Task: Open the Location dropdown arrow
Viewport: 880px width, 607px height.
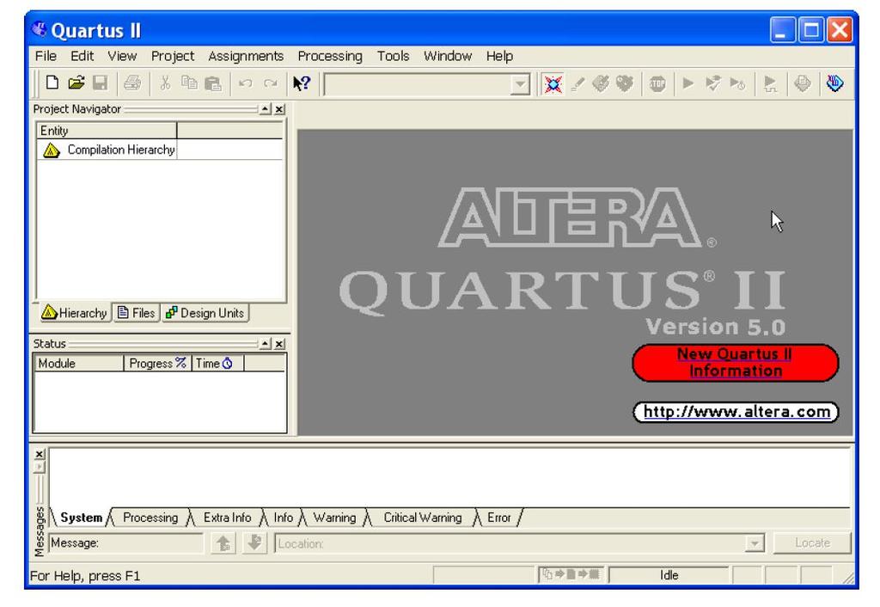Action: click(x=755, y=543)
